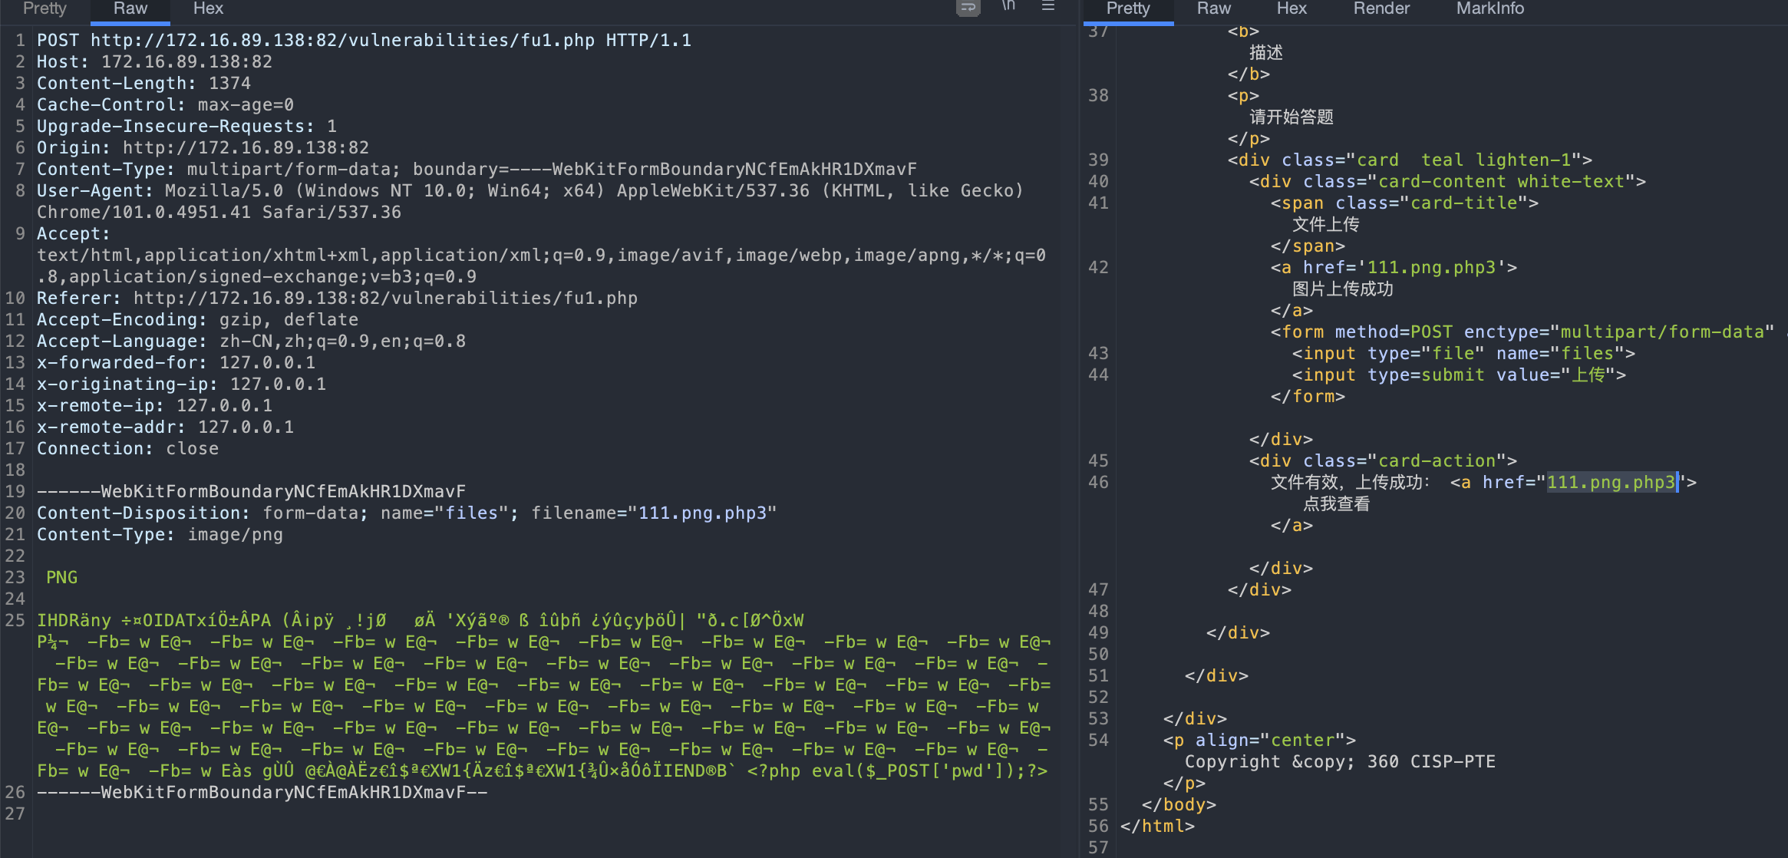1788x858 pixels.
Task: Open the response Raw tab
Action: tap(1213, 8)
